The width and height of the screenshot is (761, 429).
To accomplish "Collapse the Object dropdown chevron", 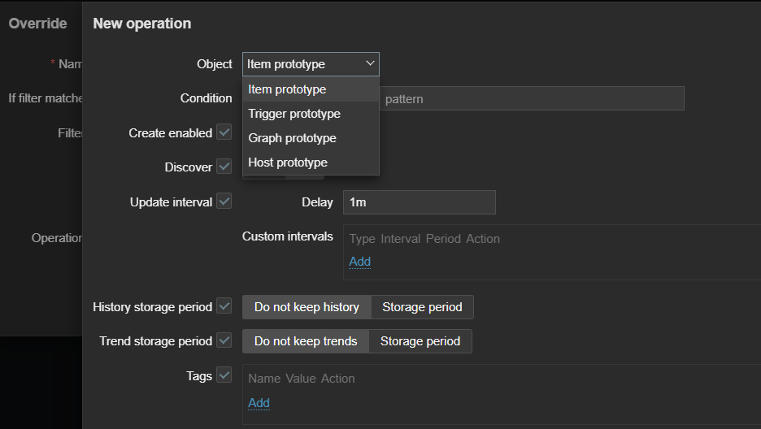I will [370, 63].
